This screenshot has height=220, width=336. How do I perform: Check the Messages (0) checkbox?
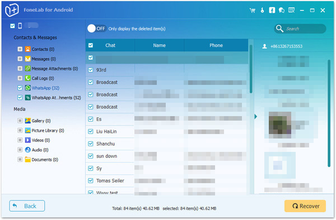coord(20,59)
